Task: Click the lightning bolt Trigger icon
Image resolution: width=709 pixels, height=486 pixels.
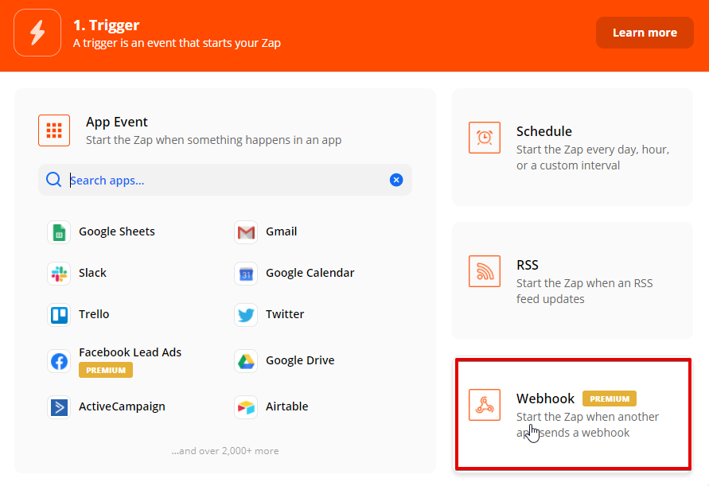Action: [x=37, y=33]
